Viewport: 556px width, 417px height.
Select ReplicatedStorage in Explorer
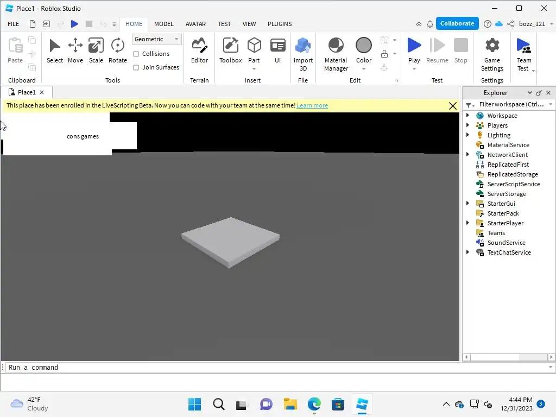(x=512, y=174)
